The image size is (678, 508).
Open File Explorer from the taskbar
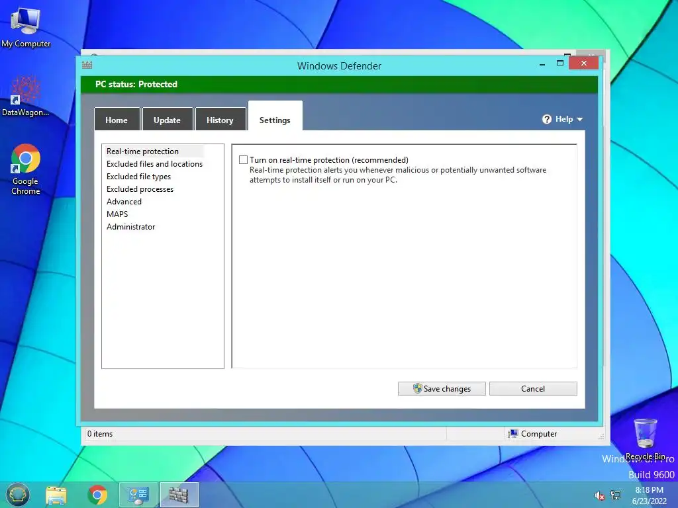click(56, 495)
